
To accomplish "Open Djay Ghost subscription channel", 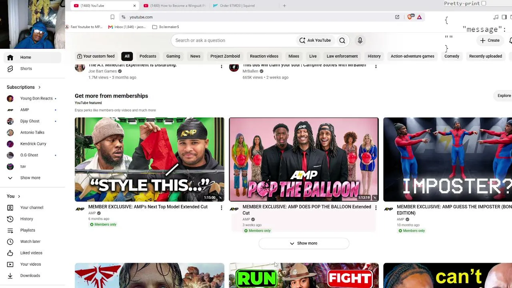I will (31, 121).
